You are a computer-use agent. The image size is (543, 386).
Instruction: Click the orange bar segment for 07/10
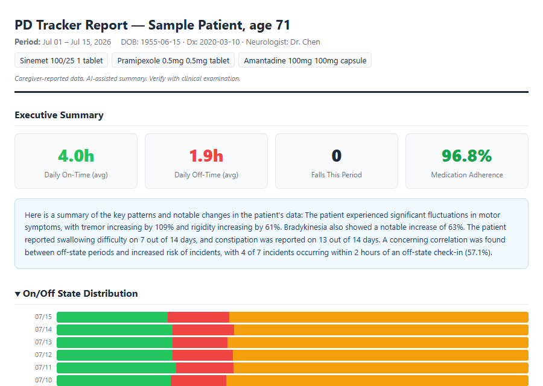point(377,381)
